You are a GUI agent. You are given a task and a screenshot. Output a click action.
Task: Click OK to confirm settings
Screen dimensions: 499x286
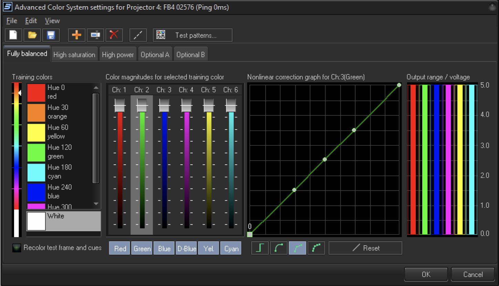[x=426, y=274]
